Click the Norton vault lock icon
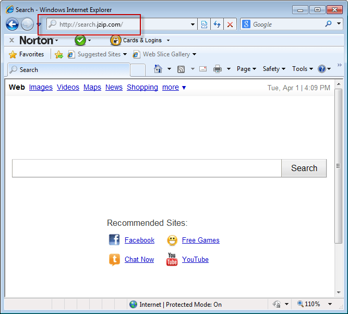348x314 pixels. 115,40
